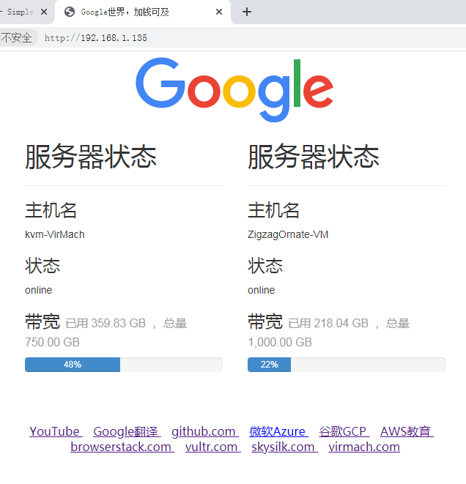Click the Google logo image
The width and height of the screenshot is (466, 484).
pyautogui.click(x=234, y=89)
